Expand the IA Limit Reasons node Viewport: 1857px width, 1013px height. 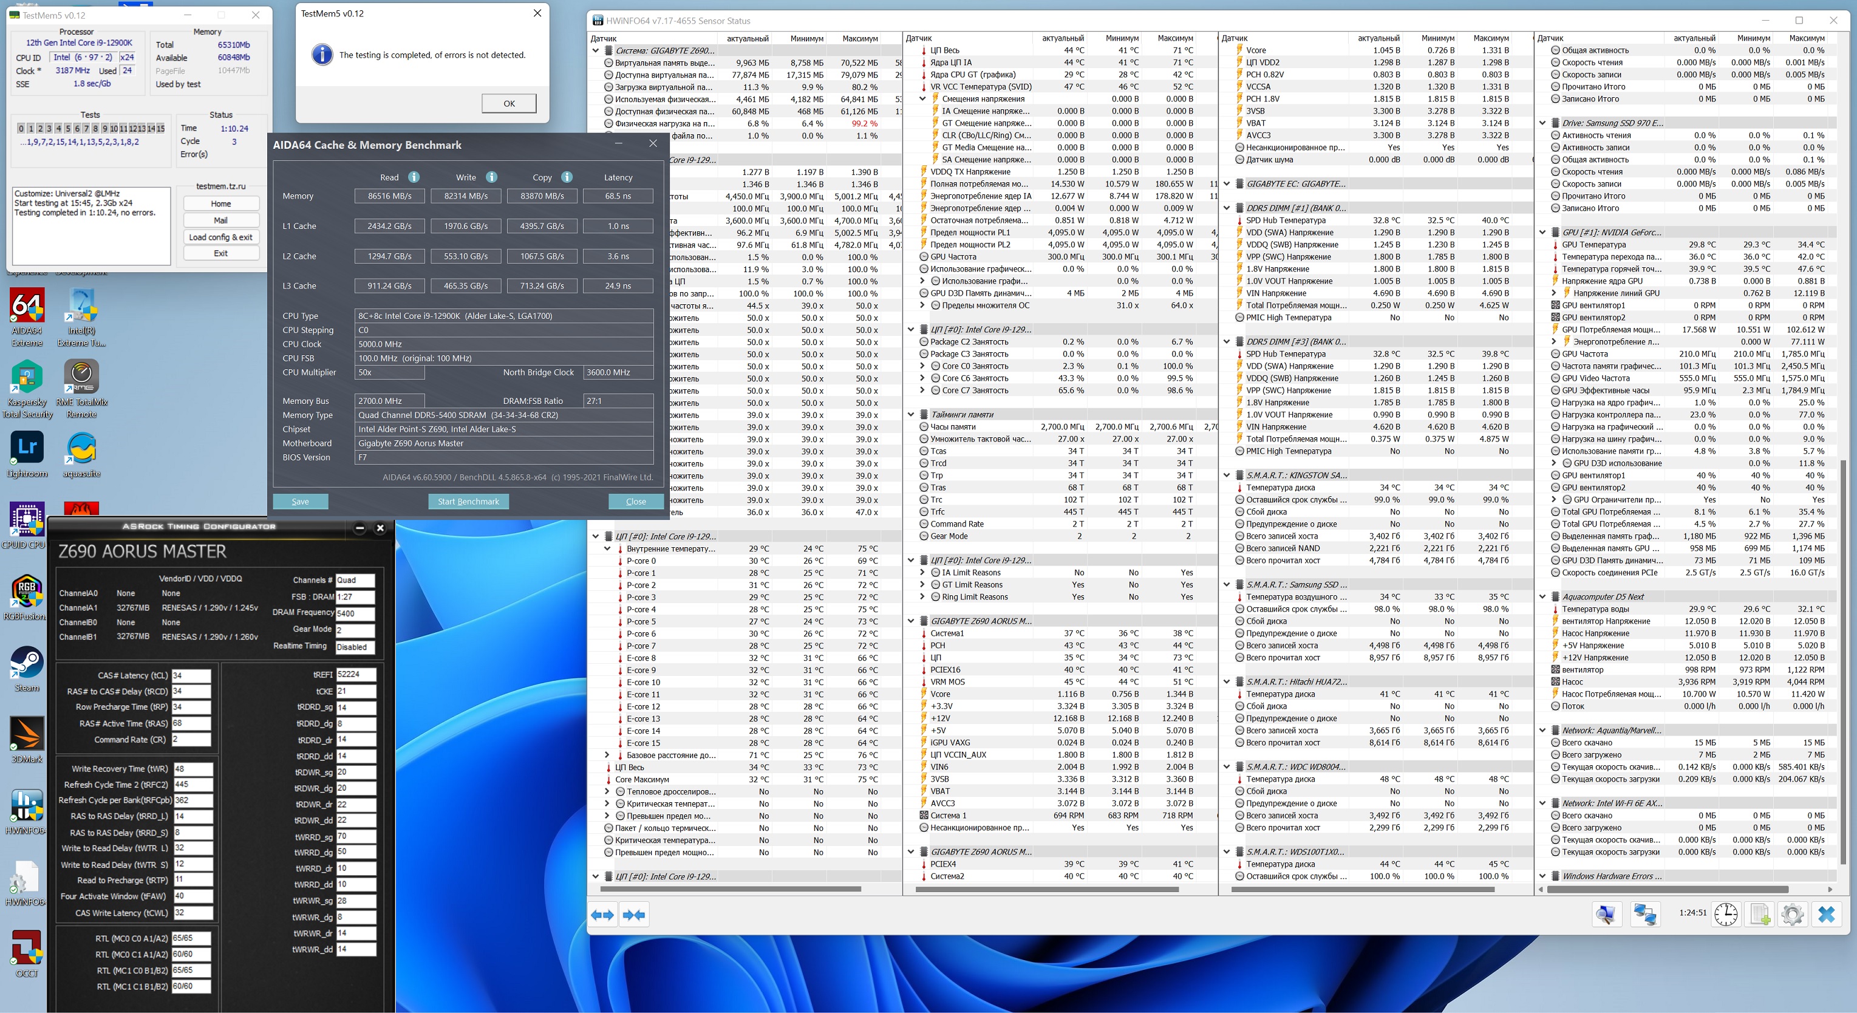coord(923,573)
